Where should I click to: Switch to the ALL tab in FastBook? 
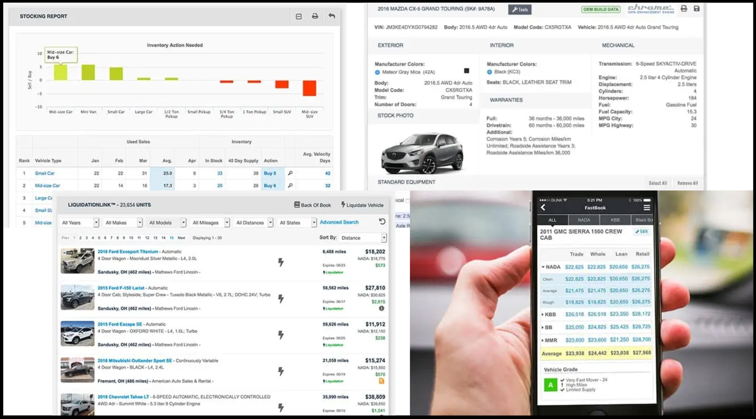pos(552,220)
